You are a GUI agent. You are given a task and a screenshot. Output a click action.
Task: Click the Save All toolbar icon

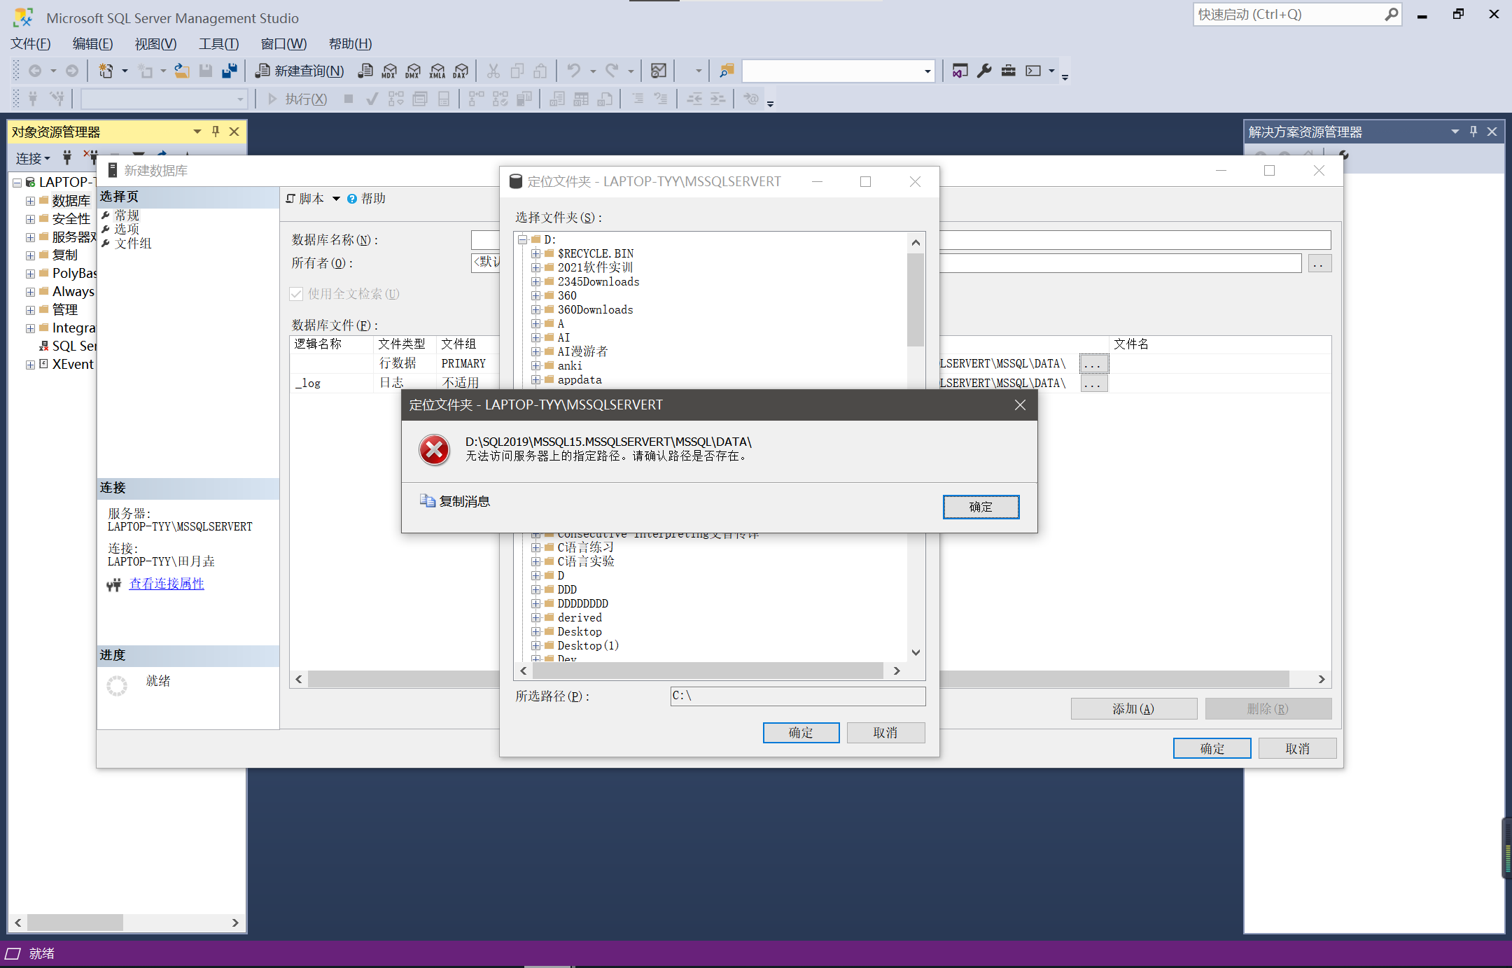[x=229, y=71]
